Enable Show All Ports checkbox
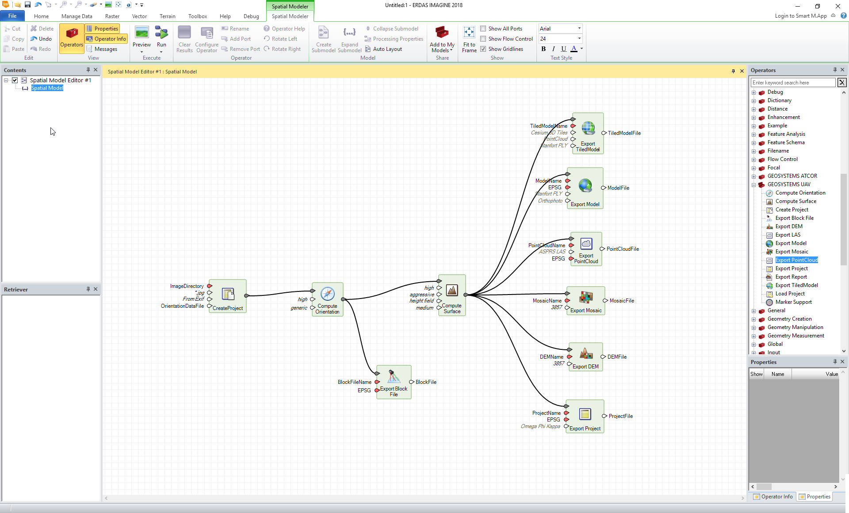 [x=483, y=28]
